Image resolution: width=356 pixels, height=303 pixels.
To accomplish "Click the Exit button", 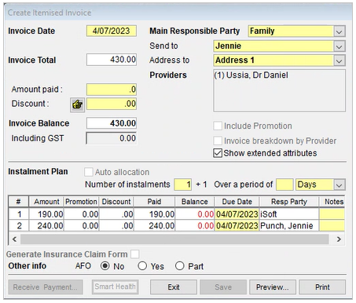I will coord(174,287).
